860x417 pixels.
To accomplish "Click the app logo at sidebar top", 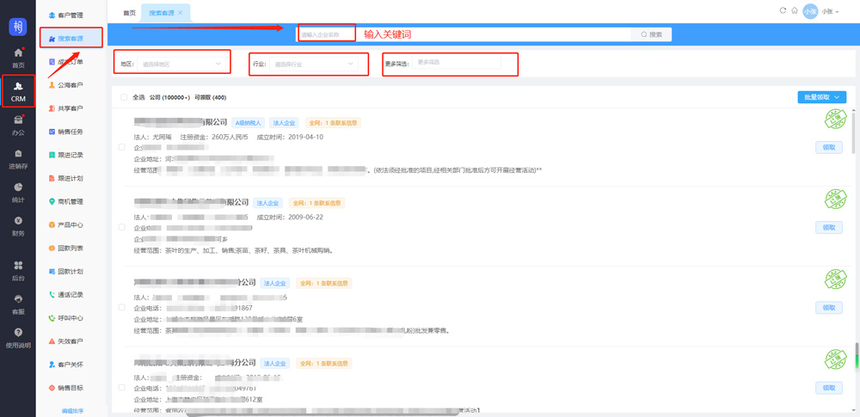I will click(18, 28).
